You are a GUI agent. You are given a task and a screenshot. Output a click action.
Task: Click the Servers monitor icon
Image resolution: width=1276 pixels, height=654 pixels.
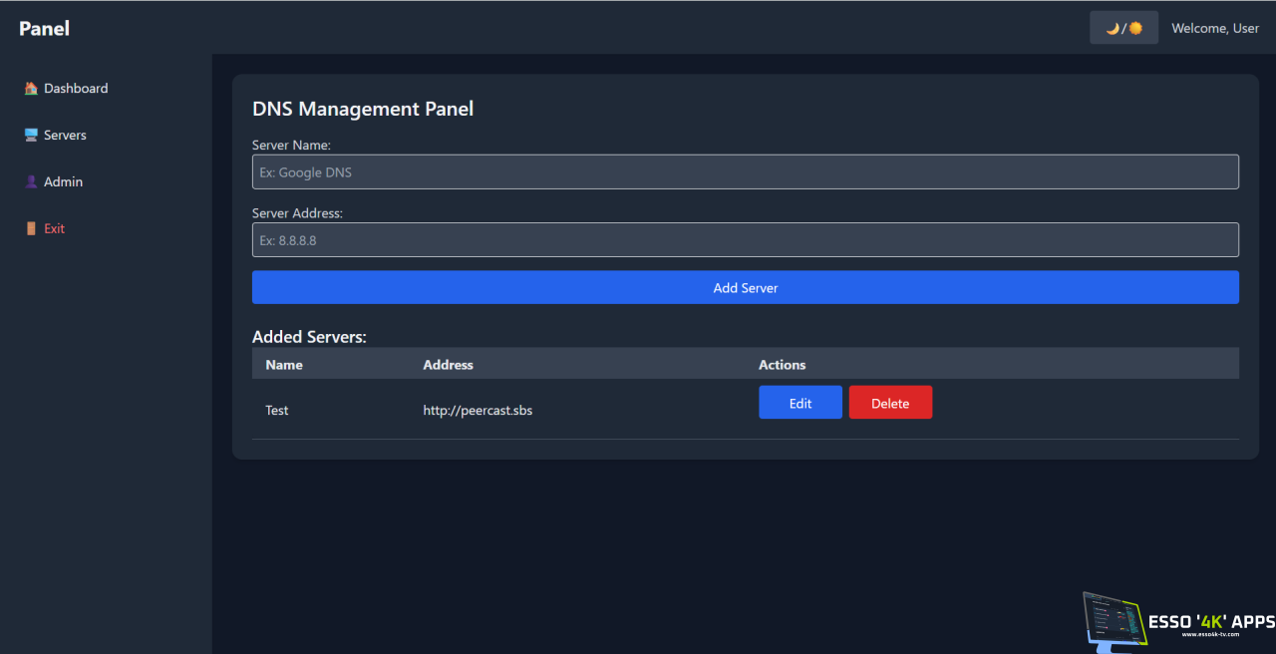pyautogui.click(x=31, y=136)
